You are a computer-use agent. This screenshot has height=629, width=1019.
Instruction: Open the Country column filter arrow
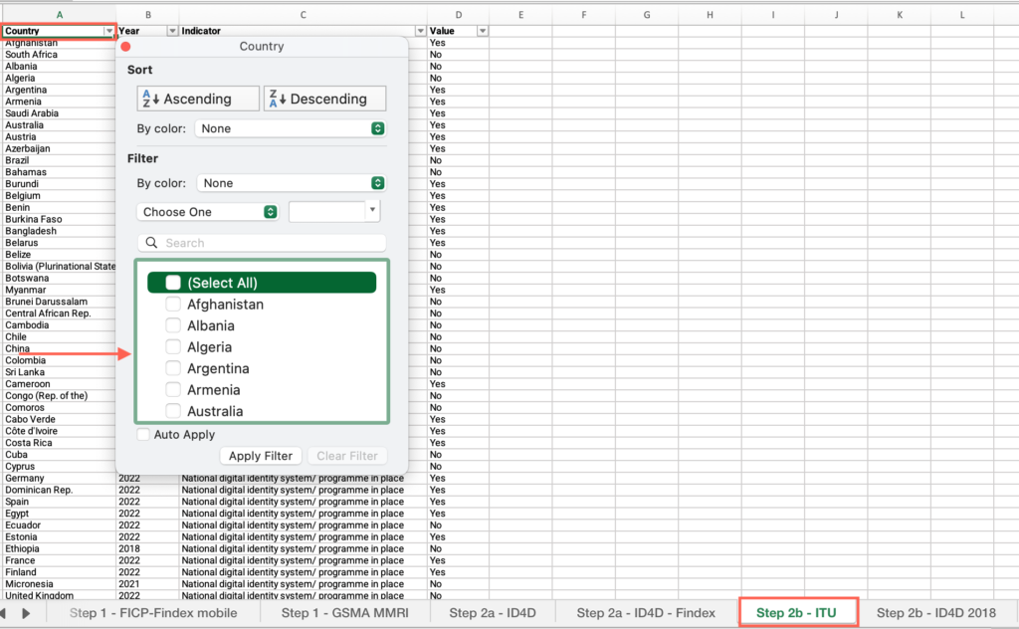(108, 31)
